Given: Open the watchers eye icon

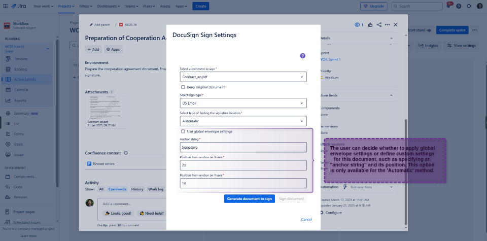Looking at the screenshot, I should (358, 24).
